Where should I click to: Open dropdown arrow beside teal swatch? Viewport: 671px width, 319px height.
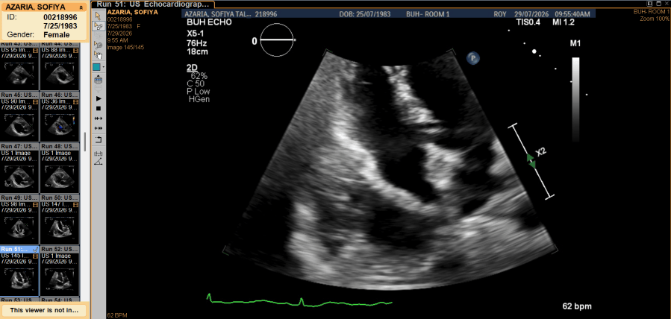pos(104,68)
